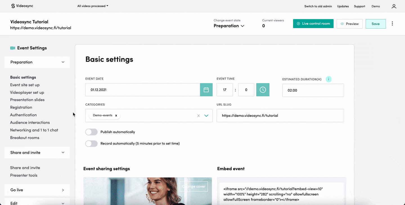The image size is (405, 205).
Task: Remove the Demo-events tag
Action: point(116,115)
